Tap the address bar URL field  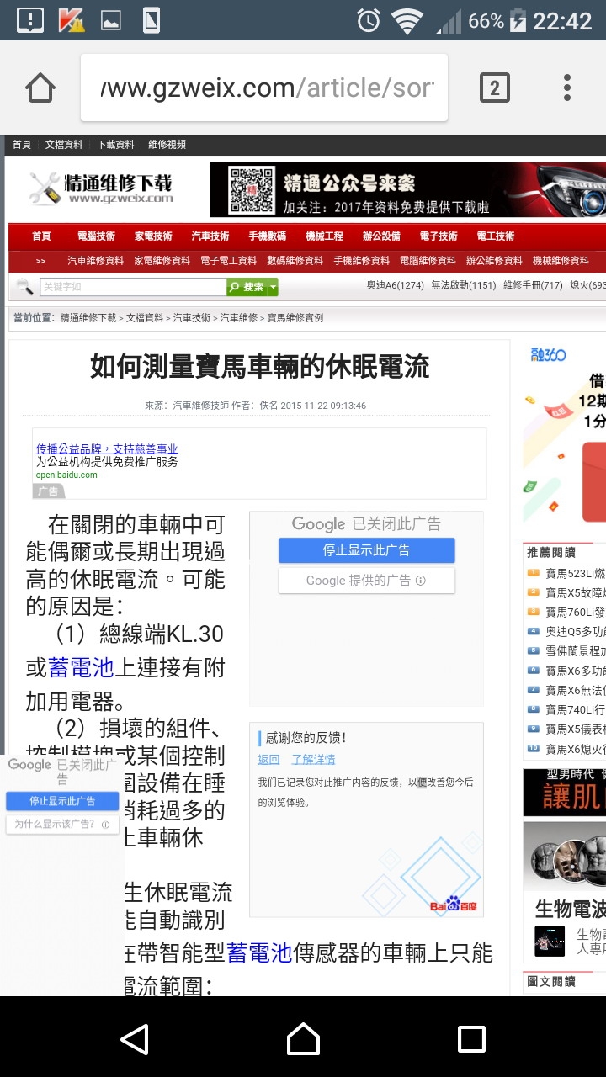pos(264,88)
